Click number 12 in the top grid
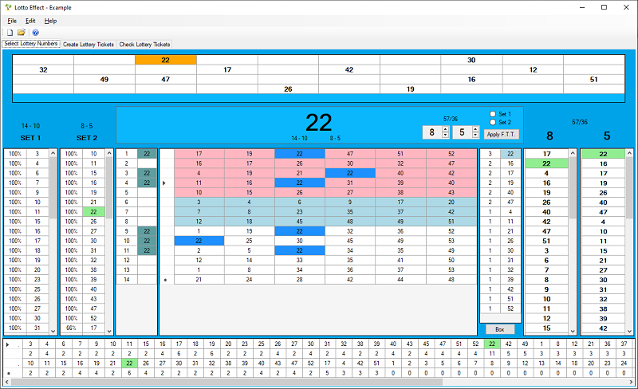This screenshot has height=389, width=638. tap(533, 69)
